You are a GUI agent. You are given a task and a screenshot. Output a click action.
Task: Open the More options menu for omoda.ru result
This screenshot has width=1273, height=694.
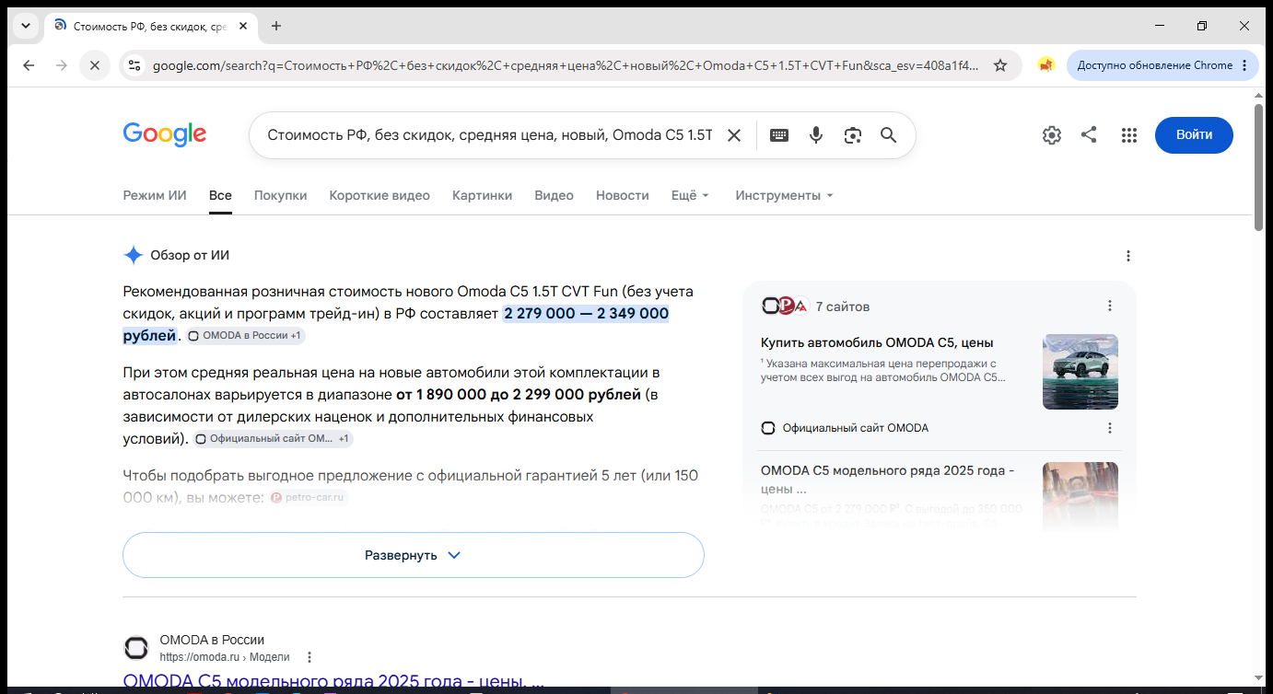pyautogui.click(x=309, y=657)
